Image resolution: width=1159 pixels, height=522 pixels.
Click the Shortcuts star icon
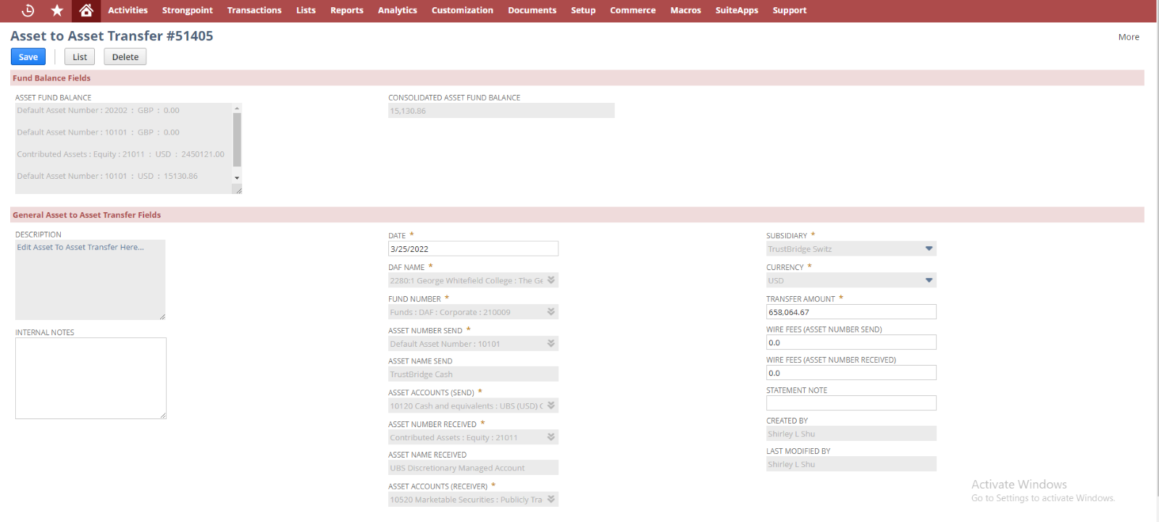tap(57, 10)
